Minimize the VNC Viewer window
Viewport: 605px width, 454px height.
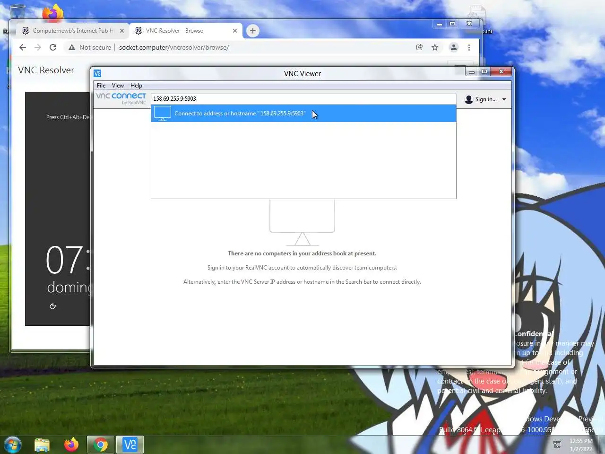472,72
